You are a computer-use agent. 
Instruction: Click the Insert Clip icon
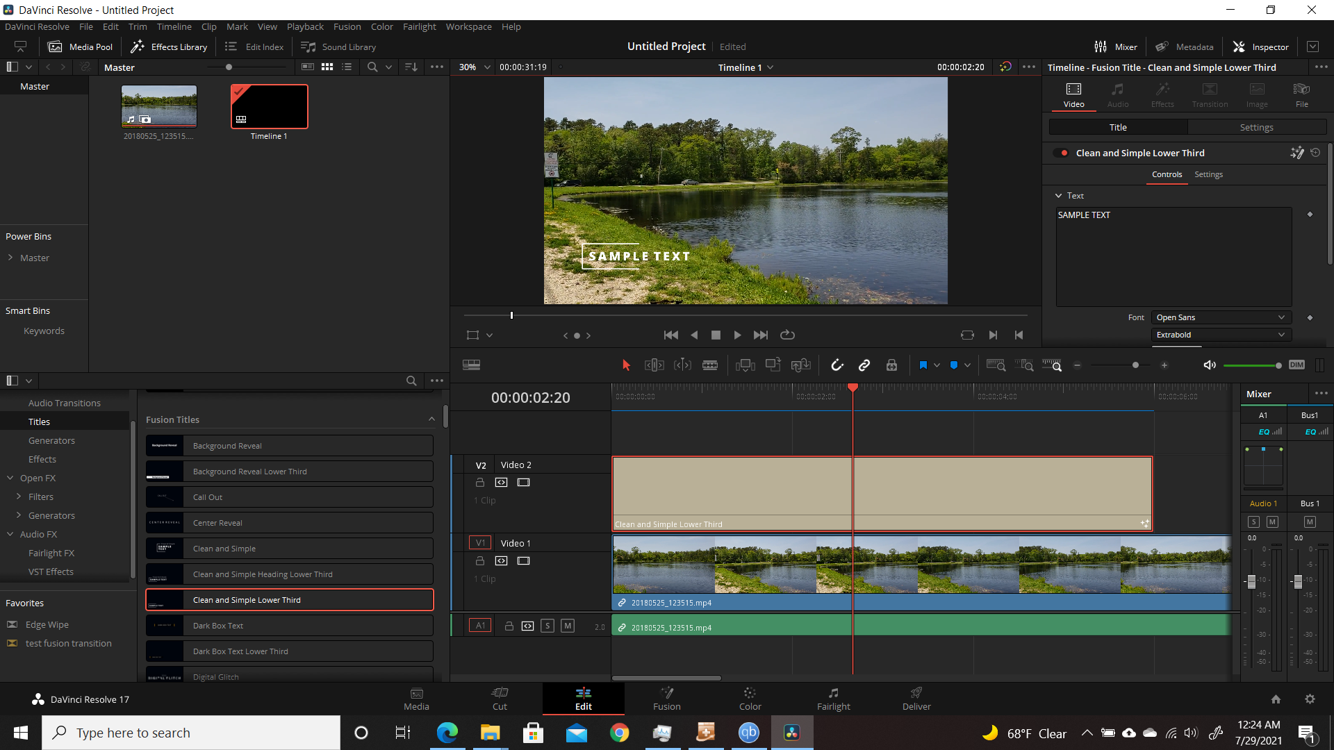[x=746, y=365]
